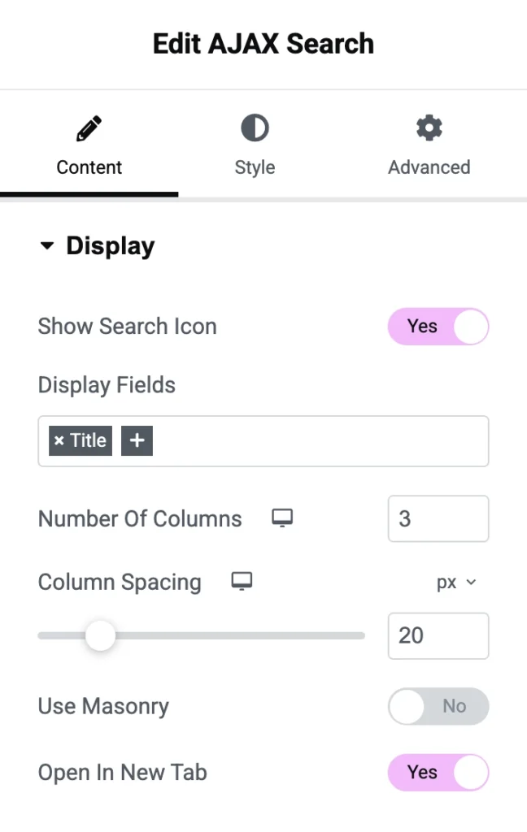Click the plus icon to add display field
The width and height of the screenshot is (527, 832).
coord(137,440)
